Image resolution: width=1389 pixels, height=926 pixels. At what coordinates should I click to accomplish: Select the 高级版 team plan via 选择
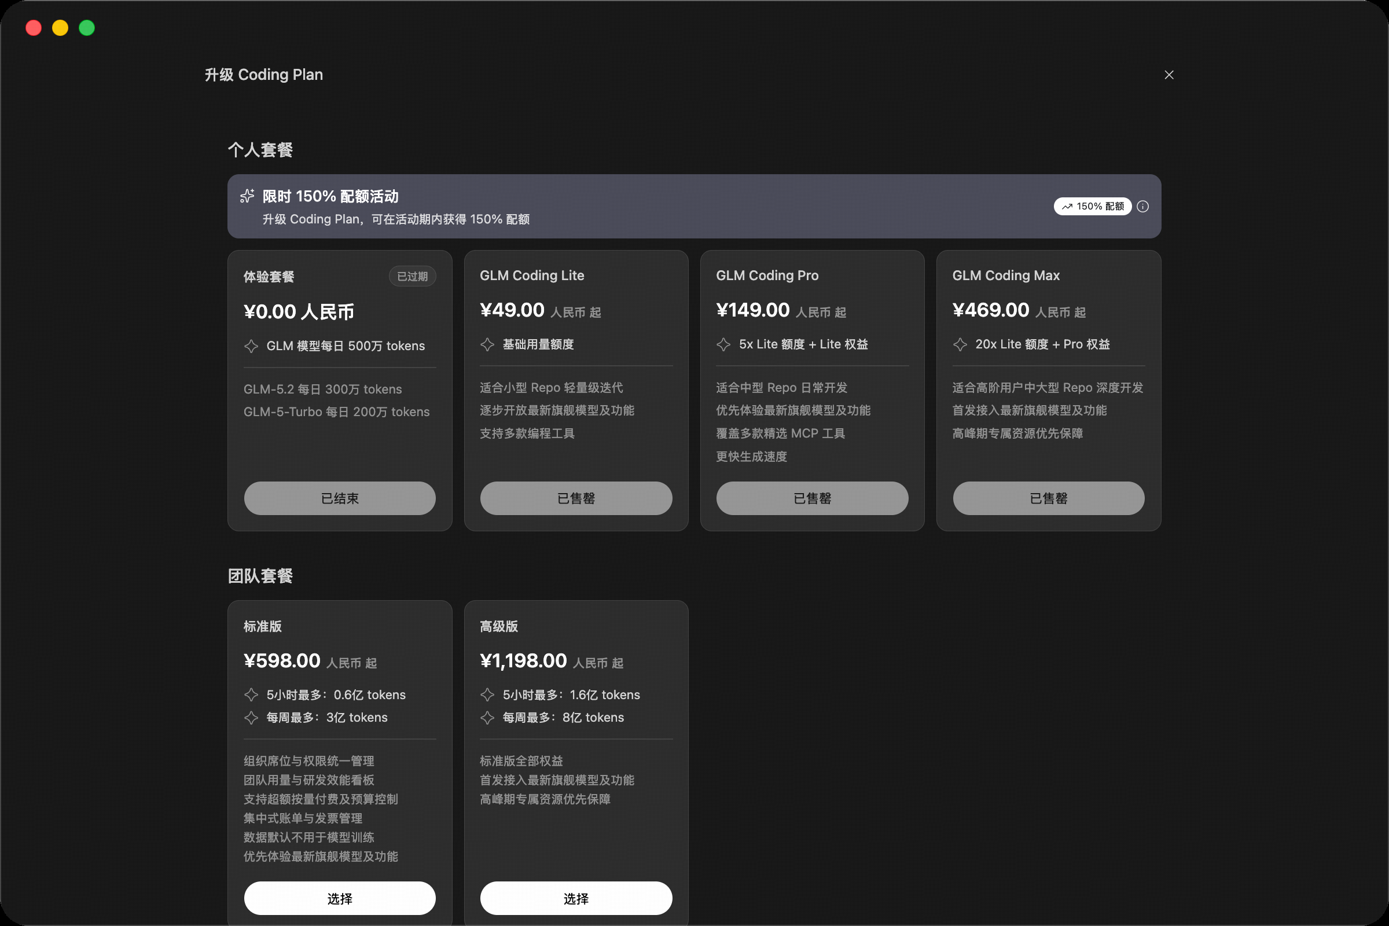coord(576,898)
